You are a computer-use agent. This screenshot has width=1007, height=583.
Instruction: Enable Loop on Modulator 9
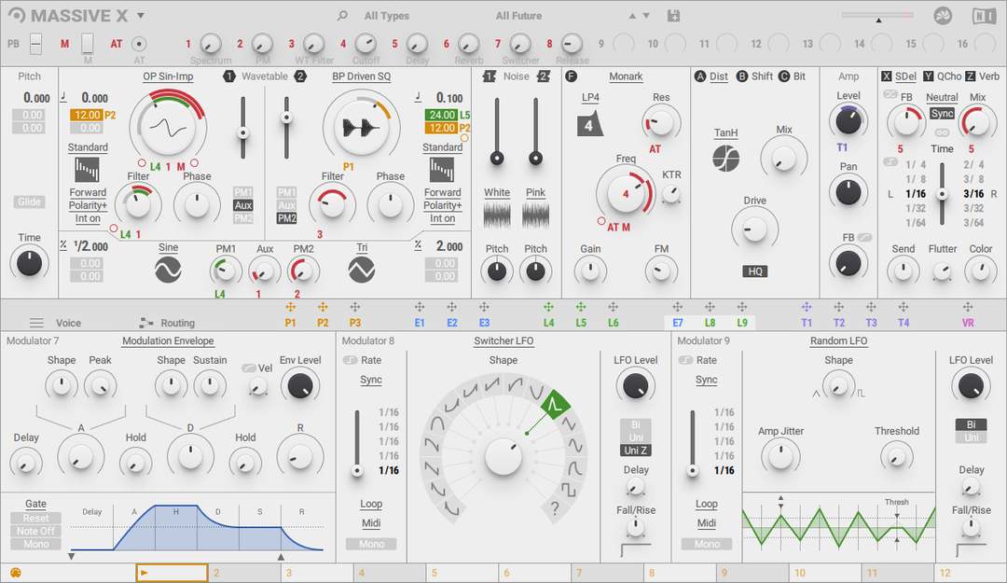pos(707,504)
